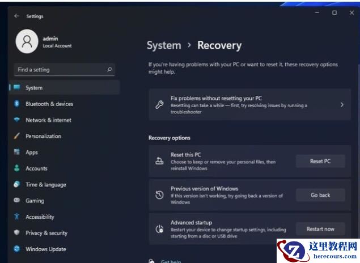Viewport: 360px width, 263px height.
Task: Select Personalization in the sidebar
Action: click(65, 136)
